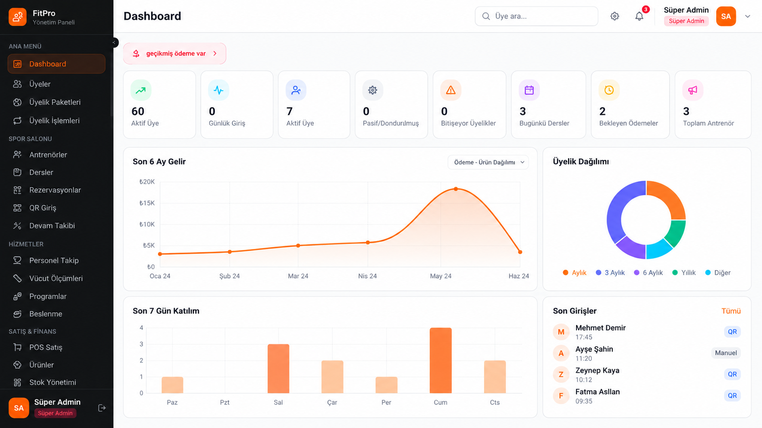
Task: Open Rezervasyonlar from sidebar
Action: point(57,190)
